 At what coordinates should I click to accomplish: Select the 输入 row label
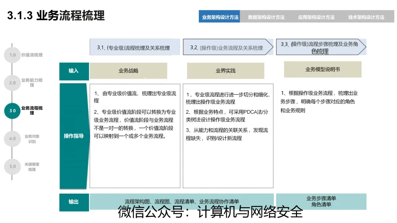(x=74, y=71)
